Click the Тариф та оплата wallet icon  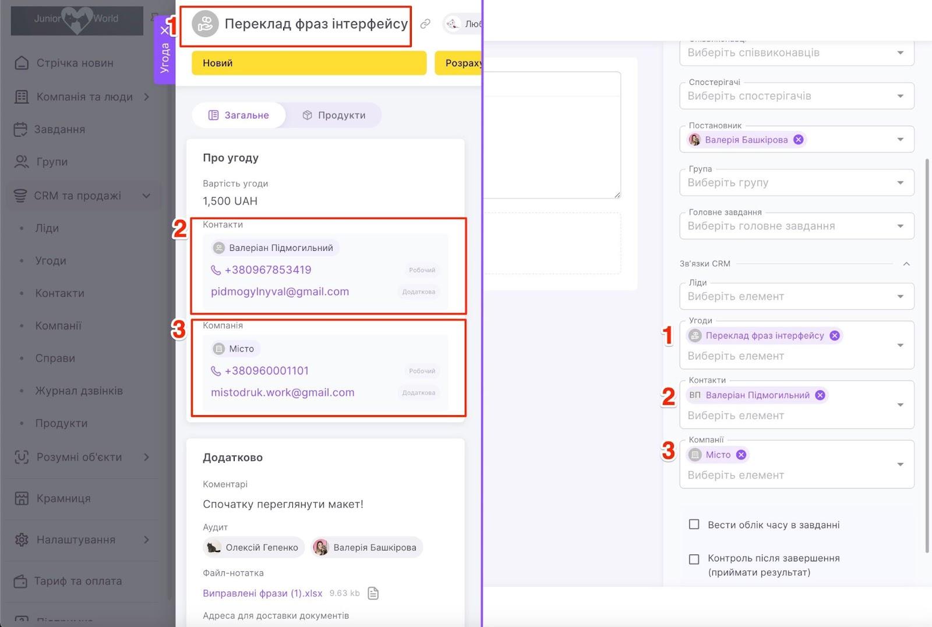pos(20,581)
